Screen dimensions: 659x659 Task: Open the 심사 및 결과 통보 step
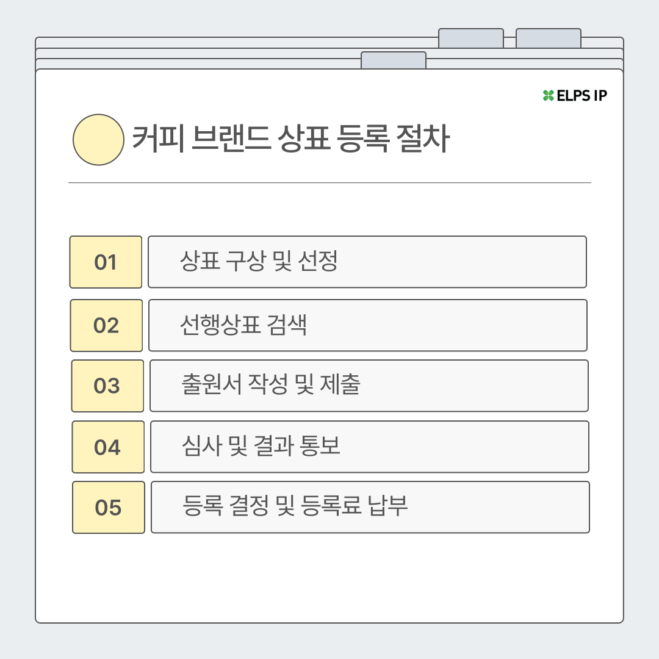370,447
